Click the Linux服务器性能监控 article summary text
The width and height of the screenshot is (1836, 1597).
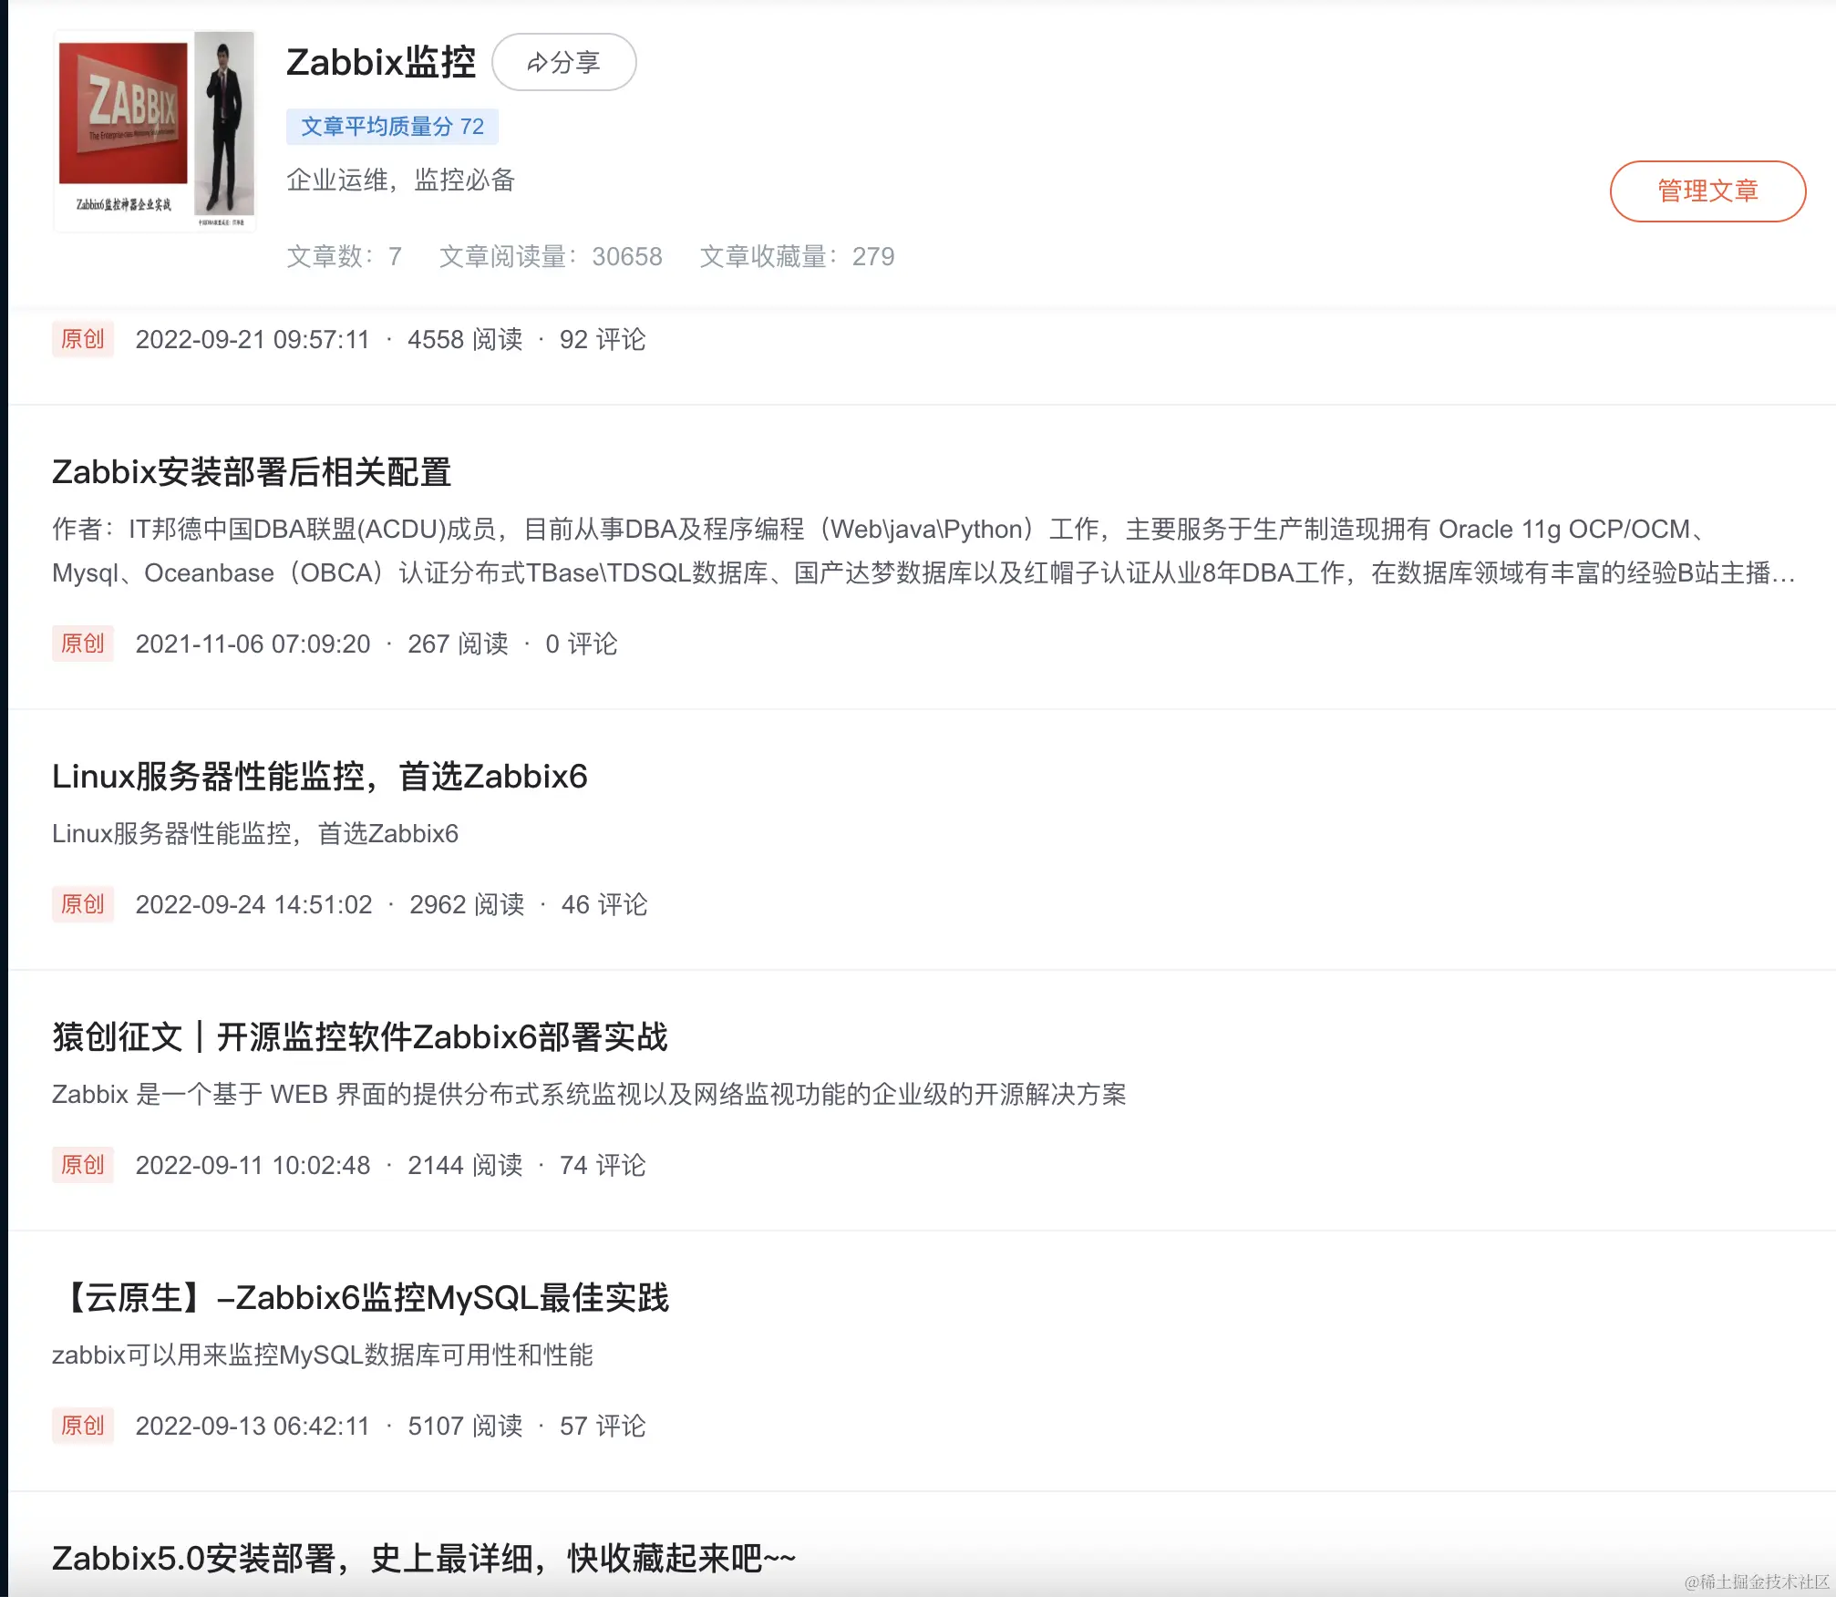point(255,834)
